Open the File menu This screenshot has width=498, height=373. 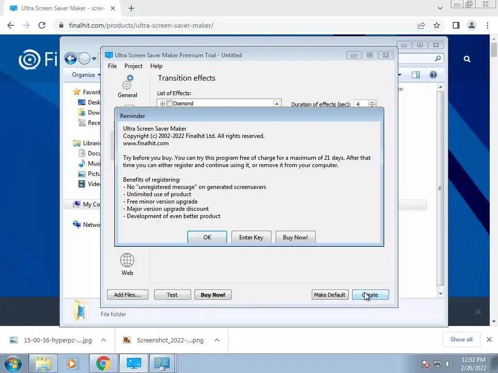pos(112,66)
